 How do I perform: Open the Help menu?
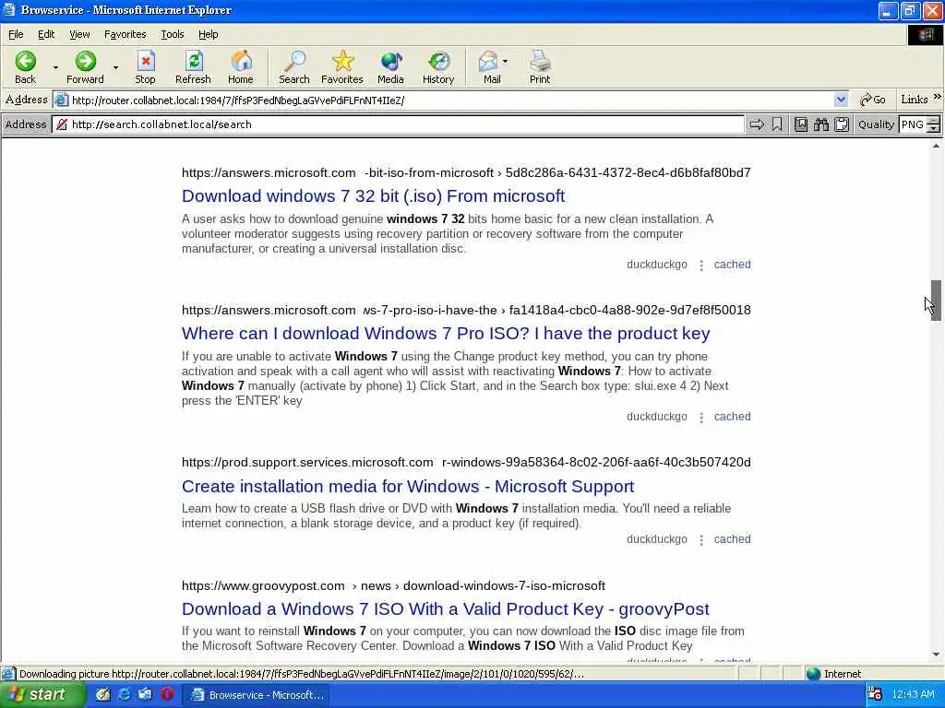[209, 34]
